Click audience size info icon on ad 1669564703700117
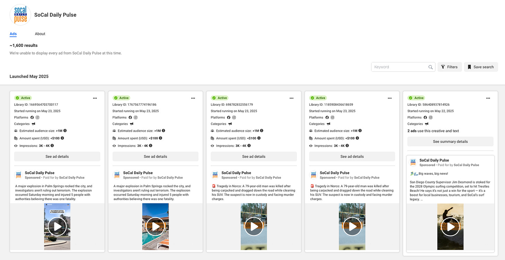 coord(65,131)
